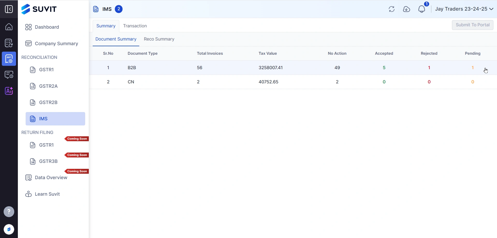Click B2B pending count 1

[x=473, y=68]
